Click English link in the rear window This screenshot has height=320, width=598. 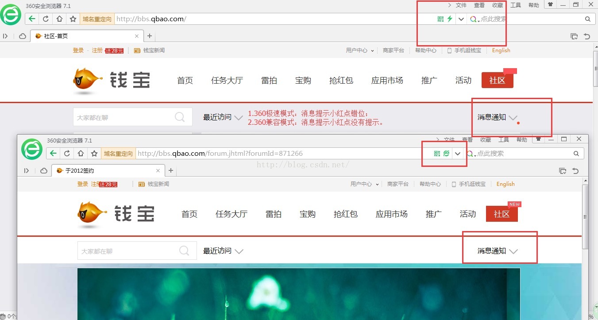501,50
